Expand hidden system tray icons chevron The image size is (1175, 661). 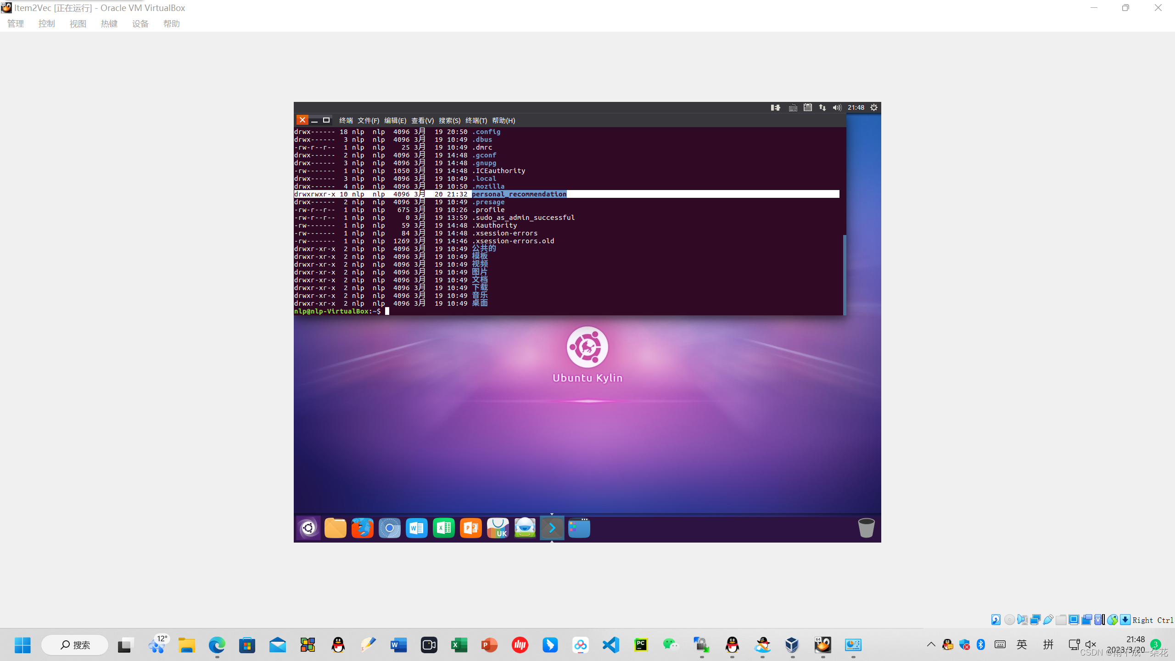(x=931, y=644)
